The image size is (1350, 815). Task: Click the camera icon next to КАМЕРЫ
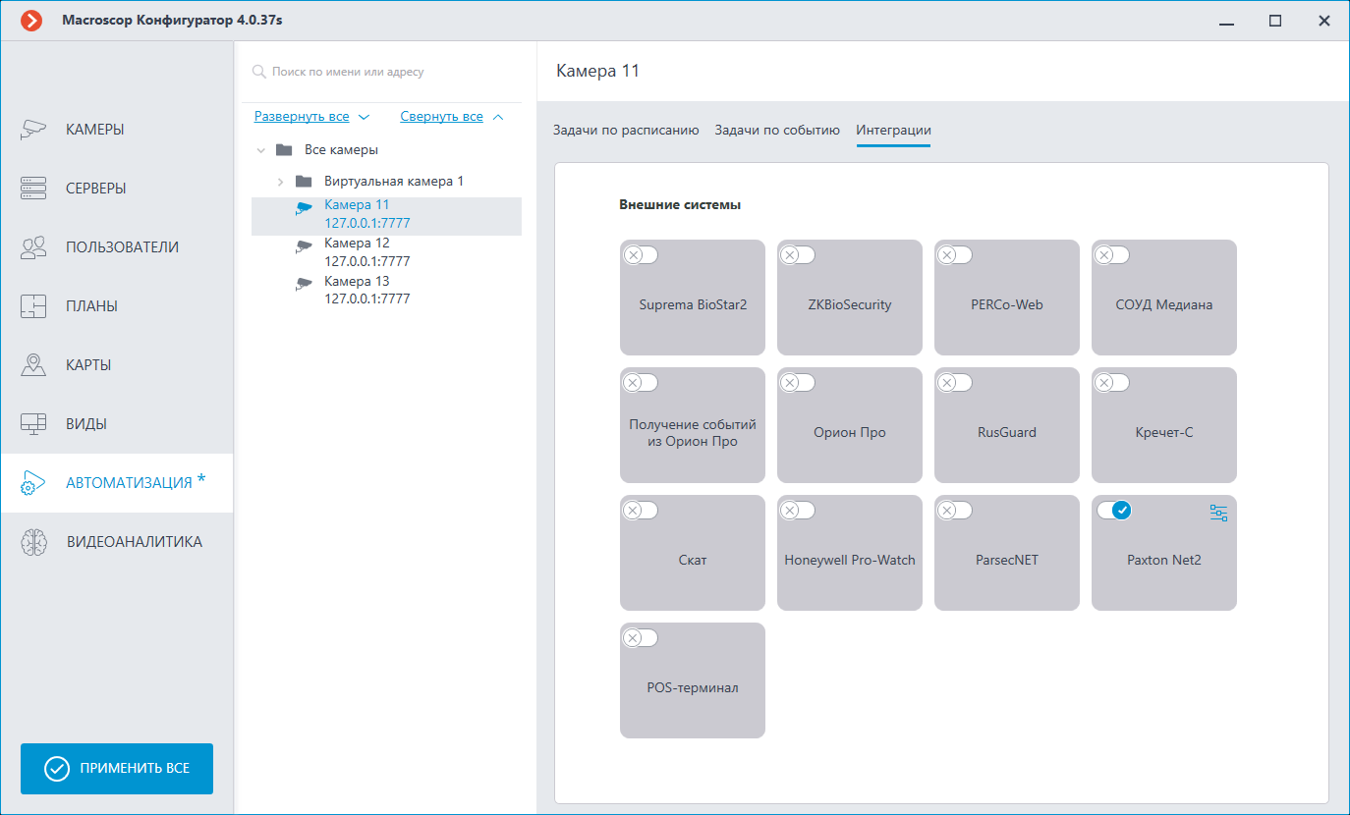[x=33, y=130]
